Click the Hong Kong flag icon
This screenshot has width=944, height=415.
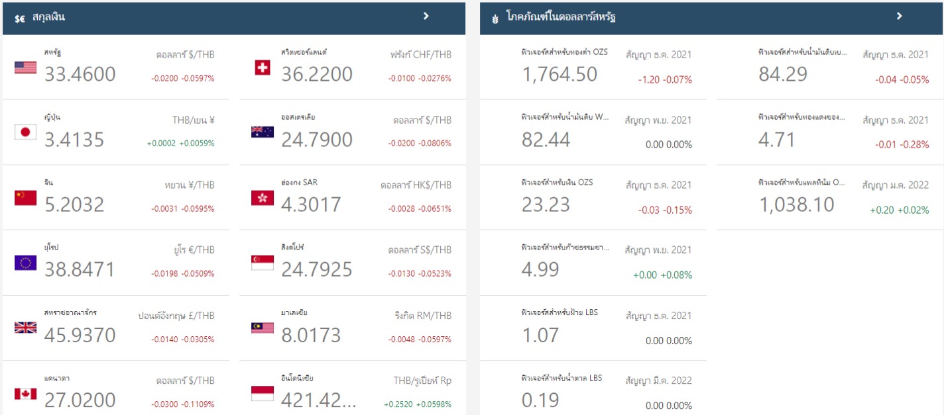pyautogui.click(x=263, y=197)
